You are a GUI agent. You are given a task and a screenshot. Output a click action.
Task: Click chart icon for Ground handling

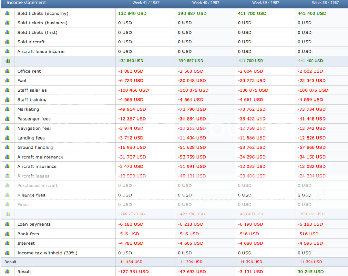point(7,147)
